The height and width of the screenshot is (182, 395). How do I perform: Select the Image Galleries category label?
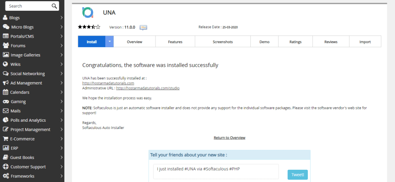tap(25, 55)
